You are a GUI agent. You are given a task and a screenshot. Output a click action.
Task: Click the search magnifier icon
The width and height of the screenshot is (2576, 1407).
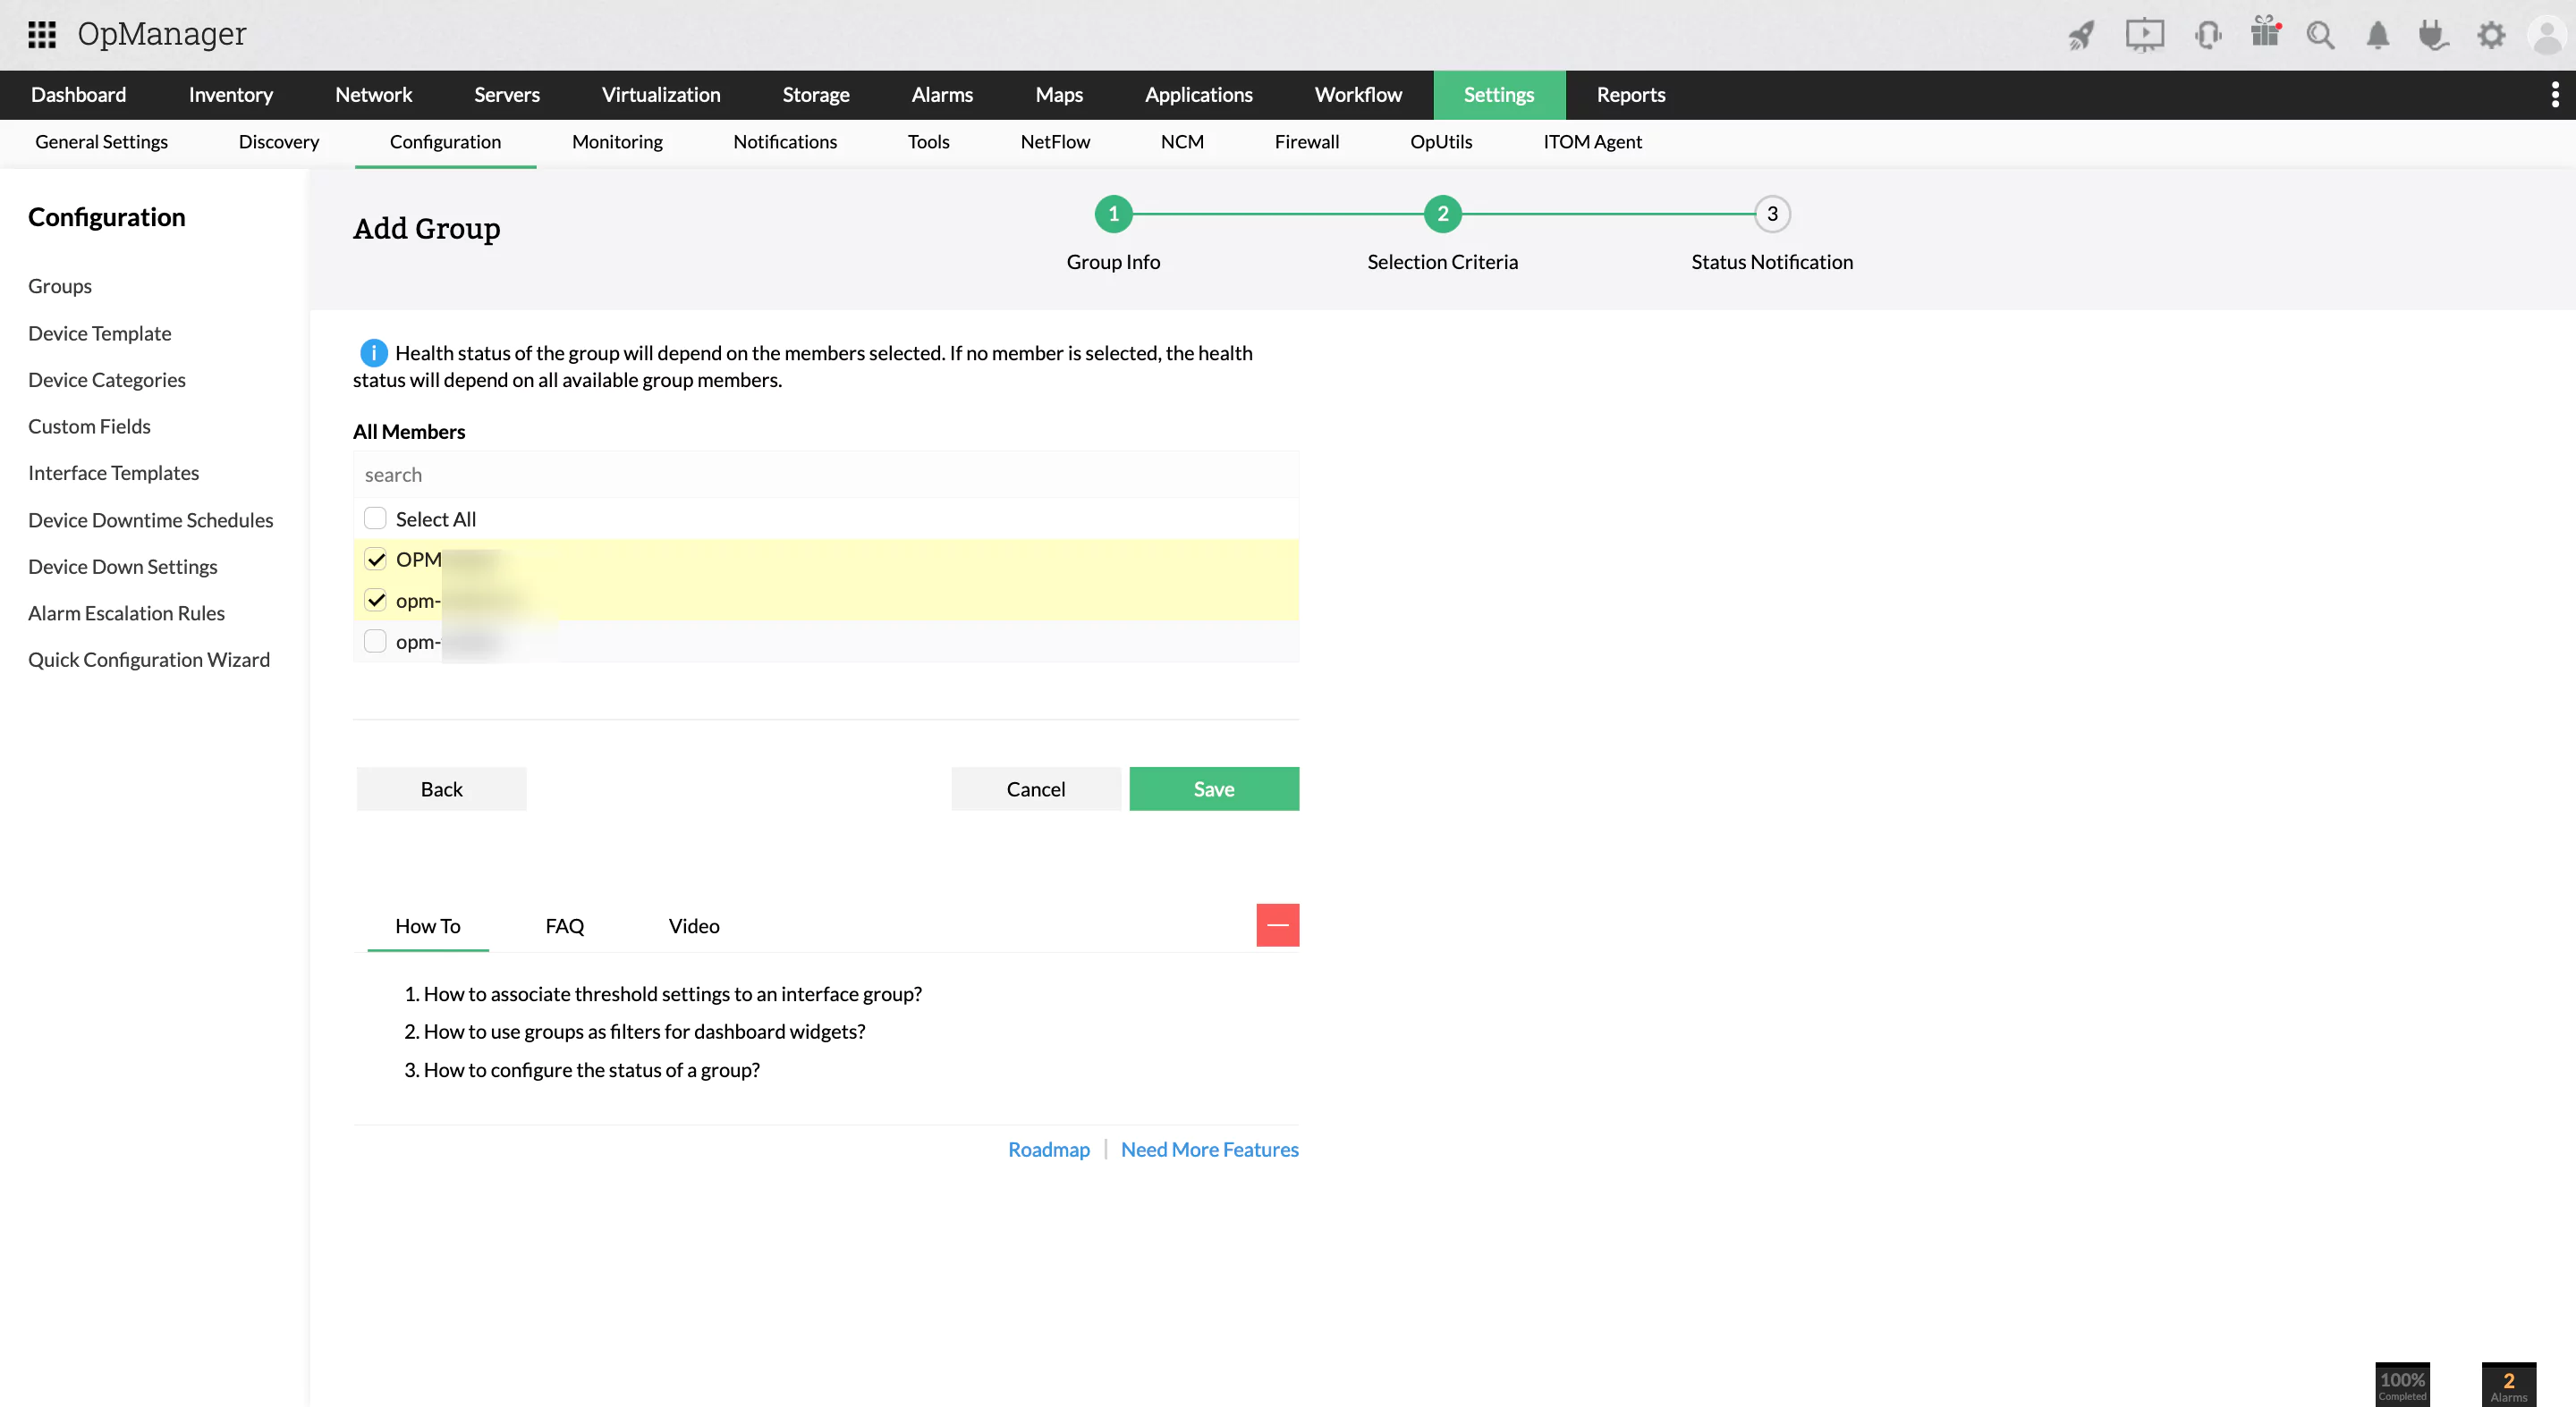coord(2322,34)
